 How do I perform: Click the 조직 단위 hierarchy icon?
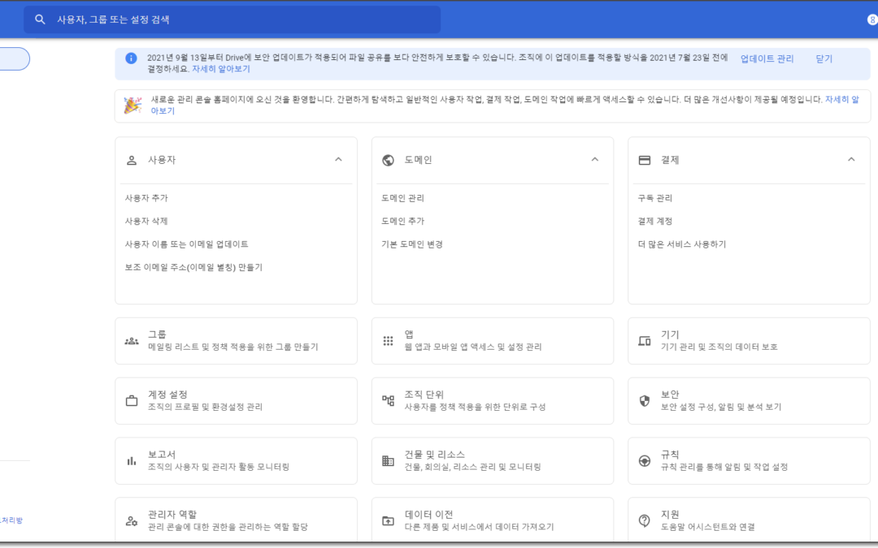click(x=388, y=401)
